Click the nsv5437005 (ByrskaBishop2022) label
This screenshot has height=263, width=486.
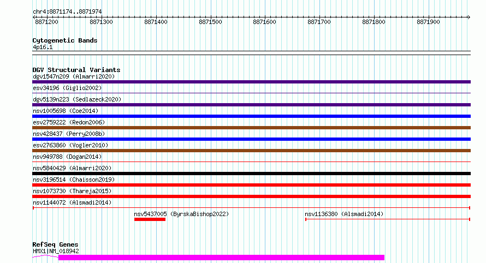point(181,214)
